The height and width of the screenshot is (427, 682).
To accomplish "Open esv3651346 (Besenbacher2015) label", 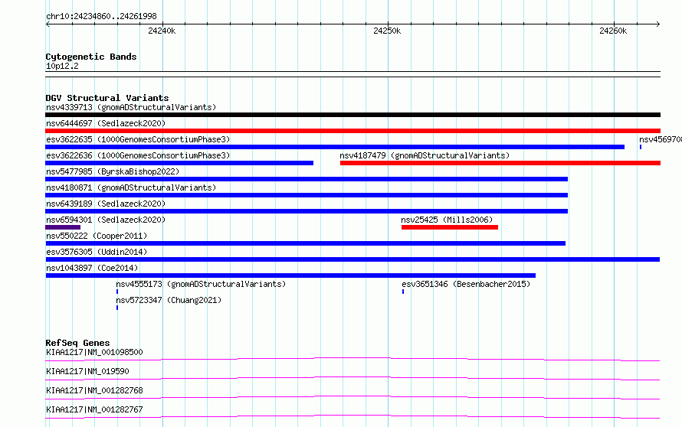I will [x=466, y=284].
